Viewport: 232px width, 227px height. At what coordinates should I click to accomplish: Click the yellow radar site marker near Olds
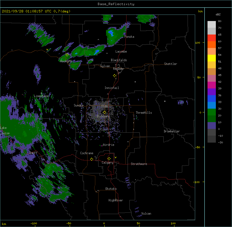[104, 112]
